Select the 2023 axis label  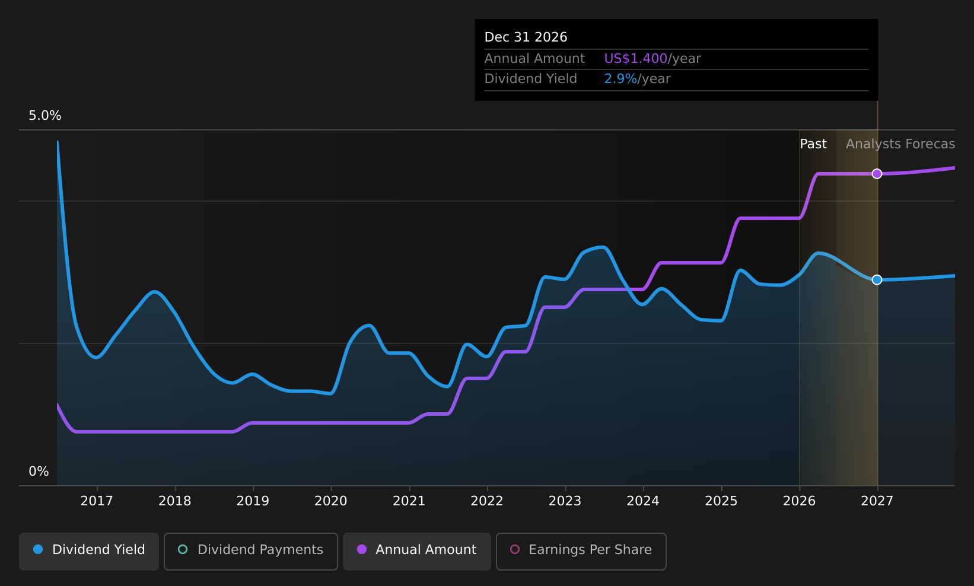565,501
